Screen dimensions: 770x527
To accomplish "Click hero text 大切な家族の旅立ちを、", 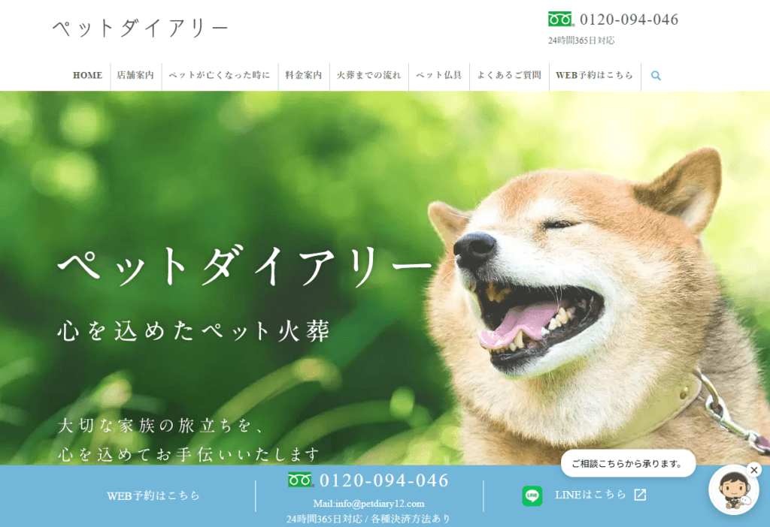I will pos(162,426).
